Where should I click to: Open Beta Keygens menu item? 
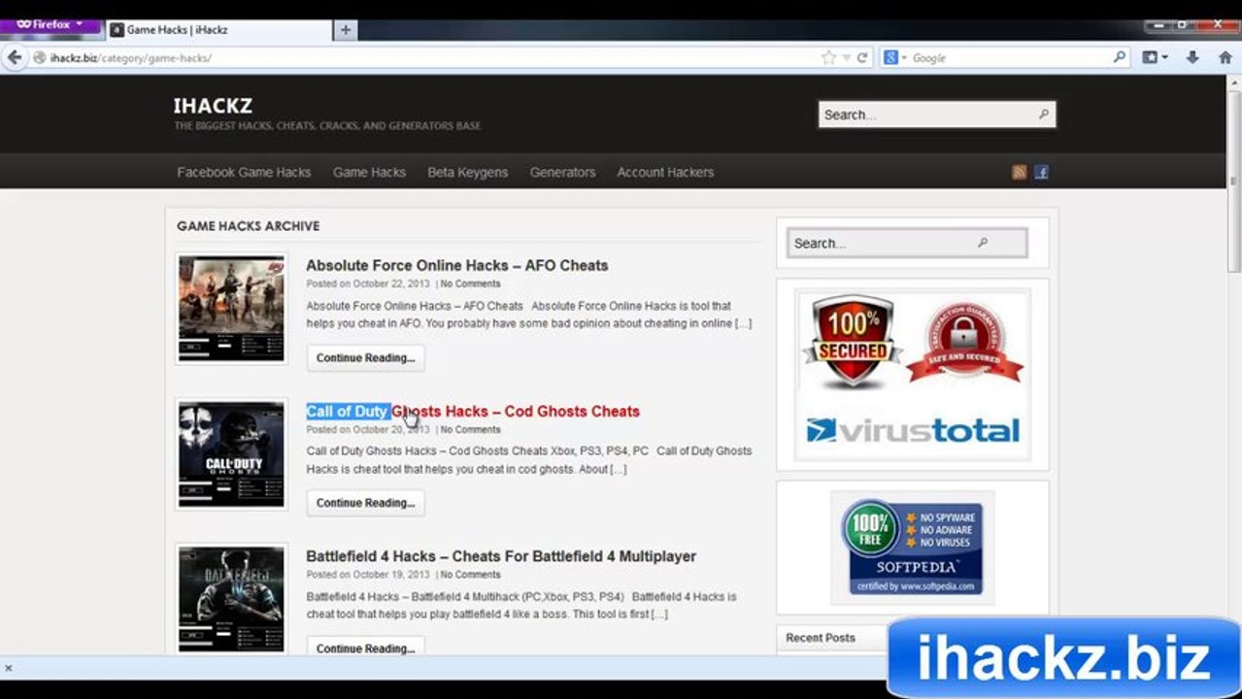pyautogui.click(x=467, y=172)
